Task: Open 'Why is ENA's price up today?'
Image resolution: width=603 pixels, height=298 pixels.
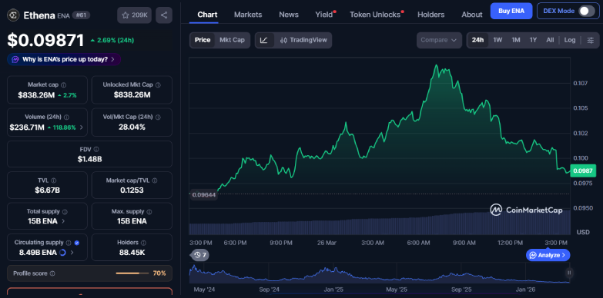Action: click(64, 59)
